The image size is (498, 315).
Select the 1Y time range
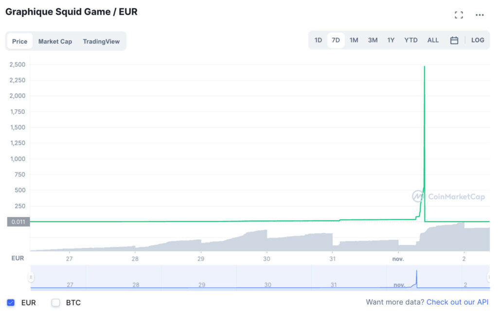pyautogui.click(x=391, y=40)
